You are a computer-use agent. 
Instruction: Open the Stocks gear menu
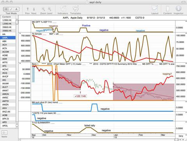point(4,133)
